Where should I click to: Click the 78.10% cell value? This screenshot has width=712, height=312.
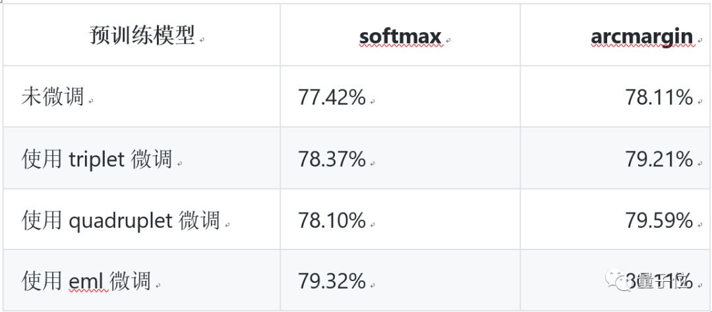point(332,221)
